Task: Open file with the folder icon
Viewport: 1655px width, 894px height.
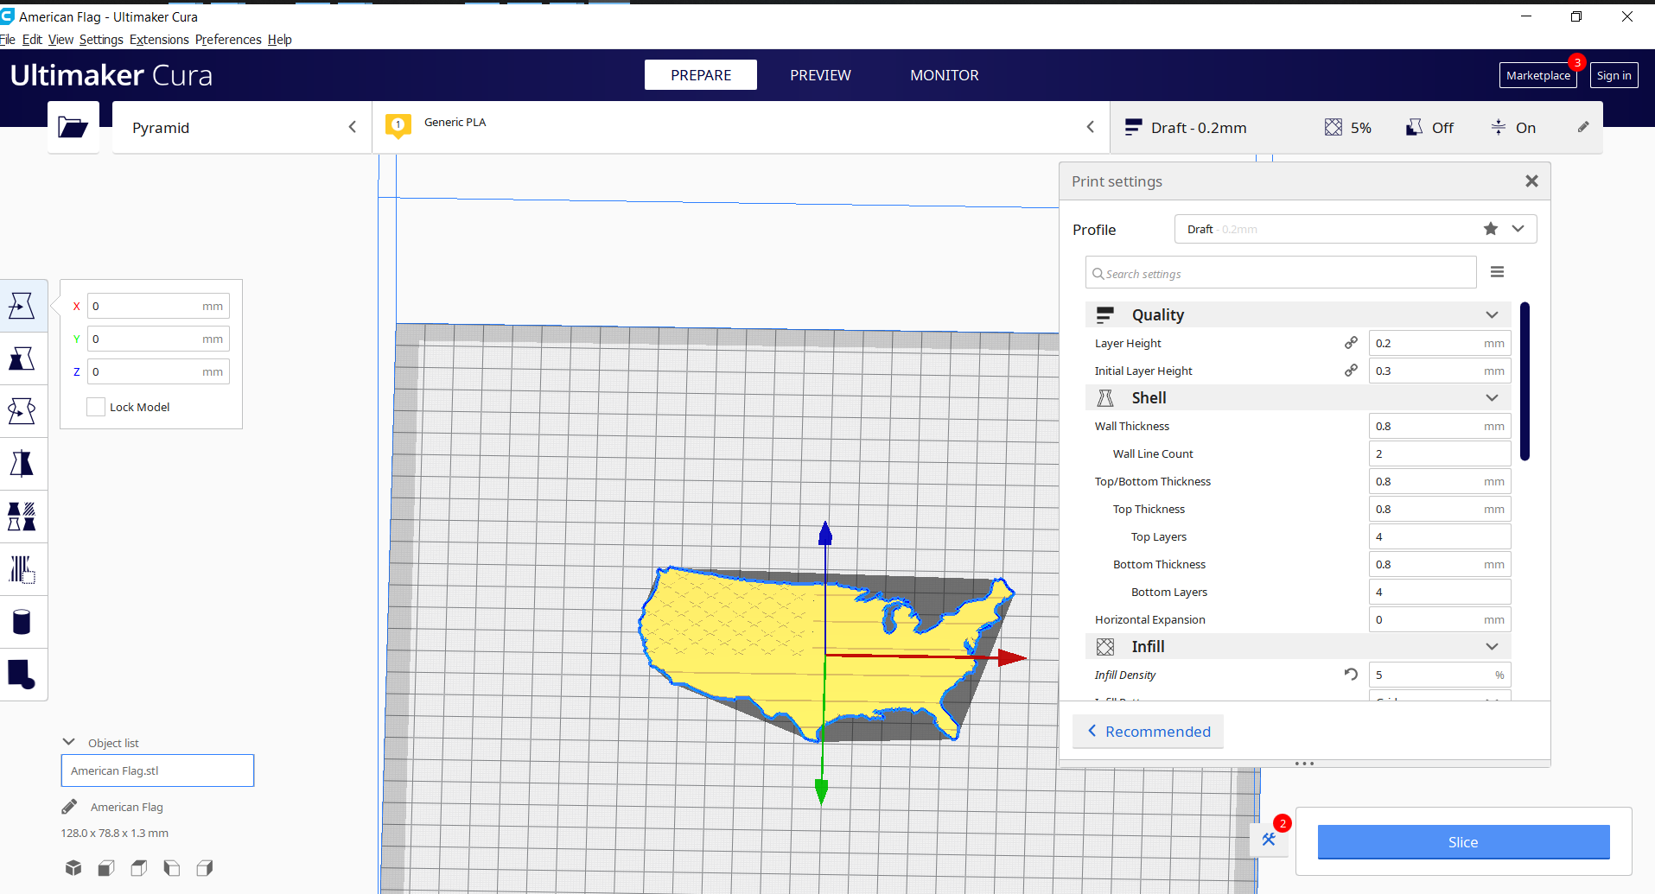Action: point(73,128)
